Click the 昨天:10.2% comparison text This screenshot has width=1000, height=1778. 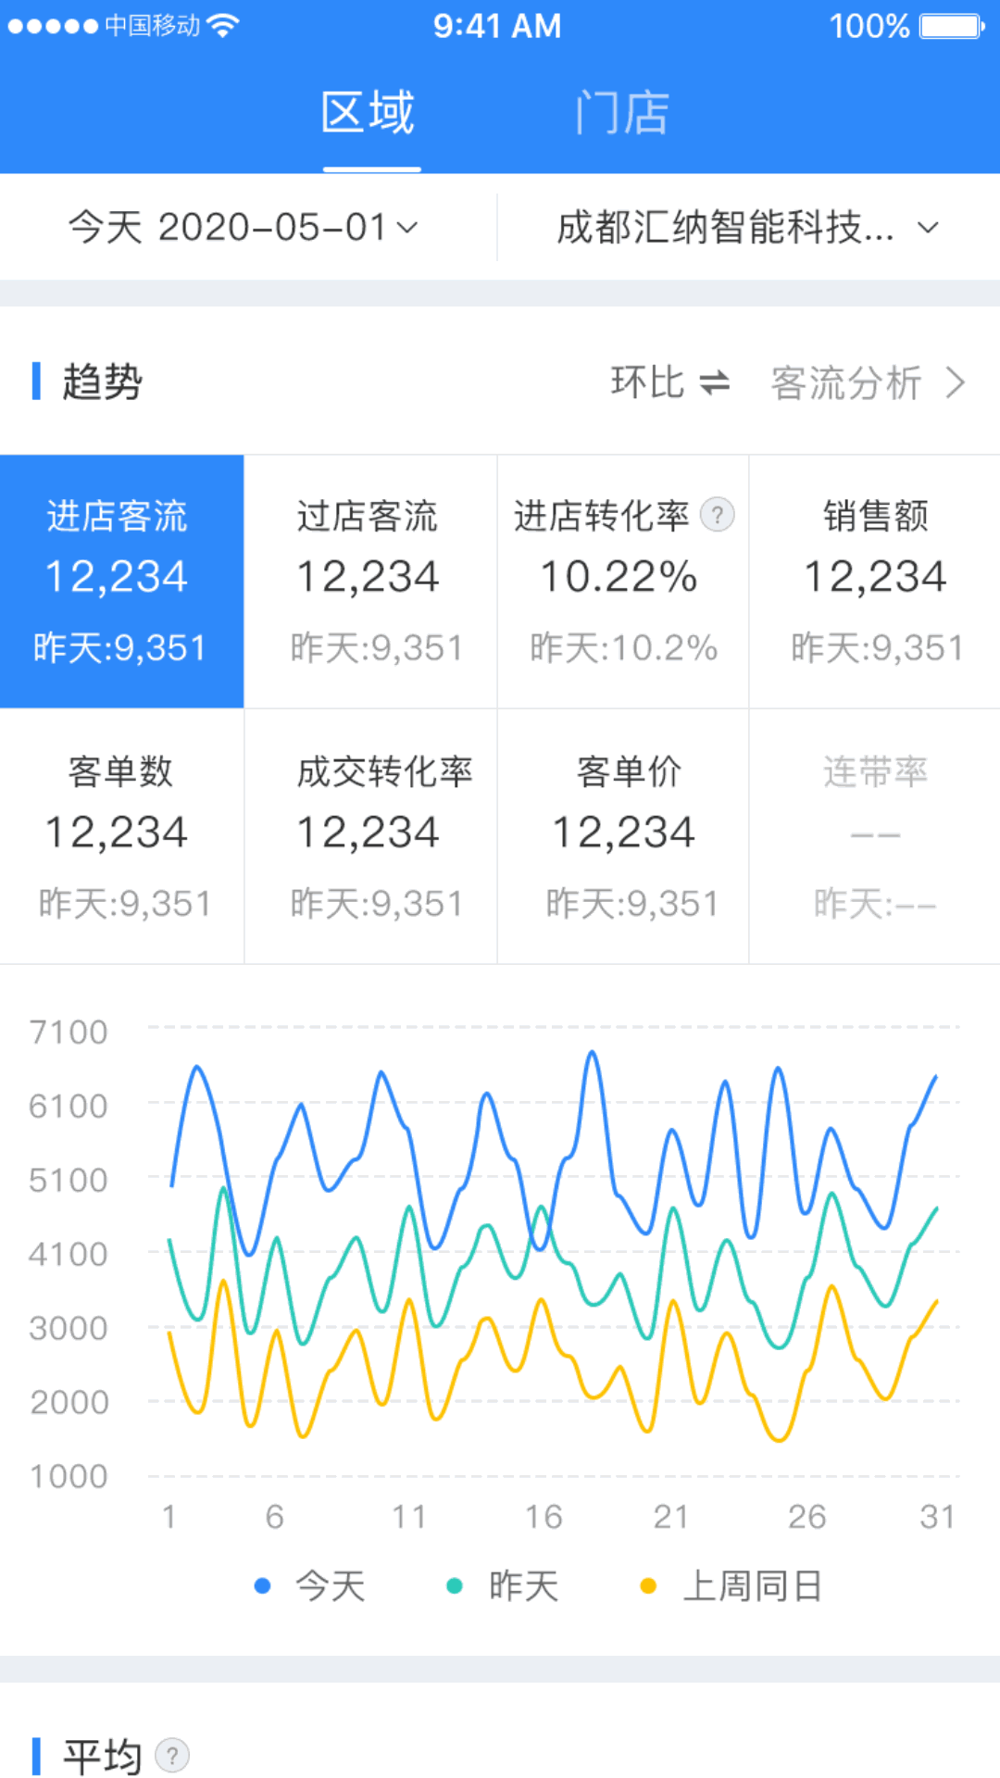coord(624,648)
